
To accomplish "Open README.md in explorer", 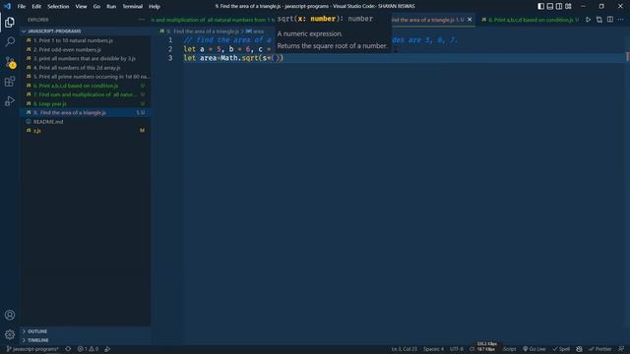I will (x=86, y=122).
